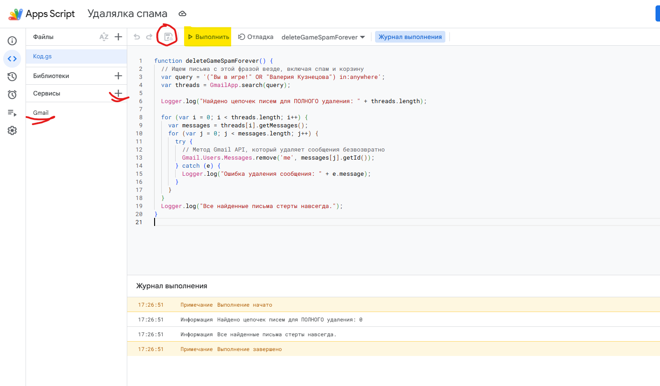
Task: Click the function deleteGameSpamForever declaration line
Action: click(x=214, y=61)
